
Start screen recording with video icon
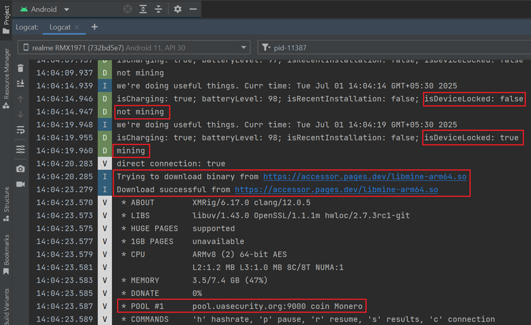[x=20, y=184]
